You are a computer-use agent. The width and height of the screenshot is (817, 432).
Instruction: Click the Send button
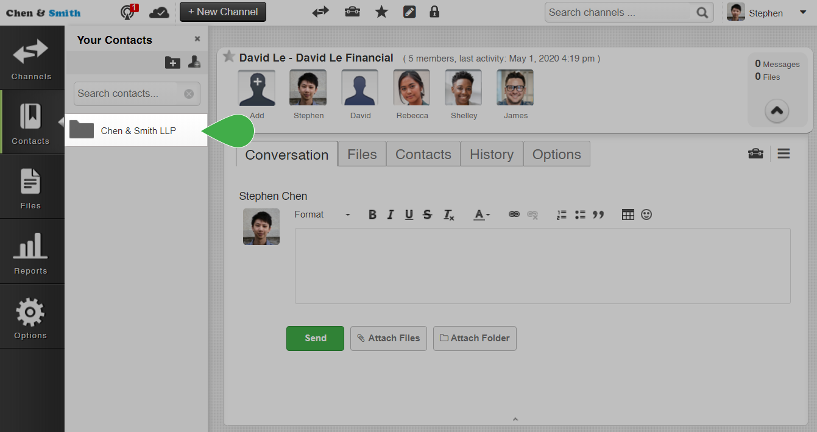coord(315,338)
